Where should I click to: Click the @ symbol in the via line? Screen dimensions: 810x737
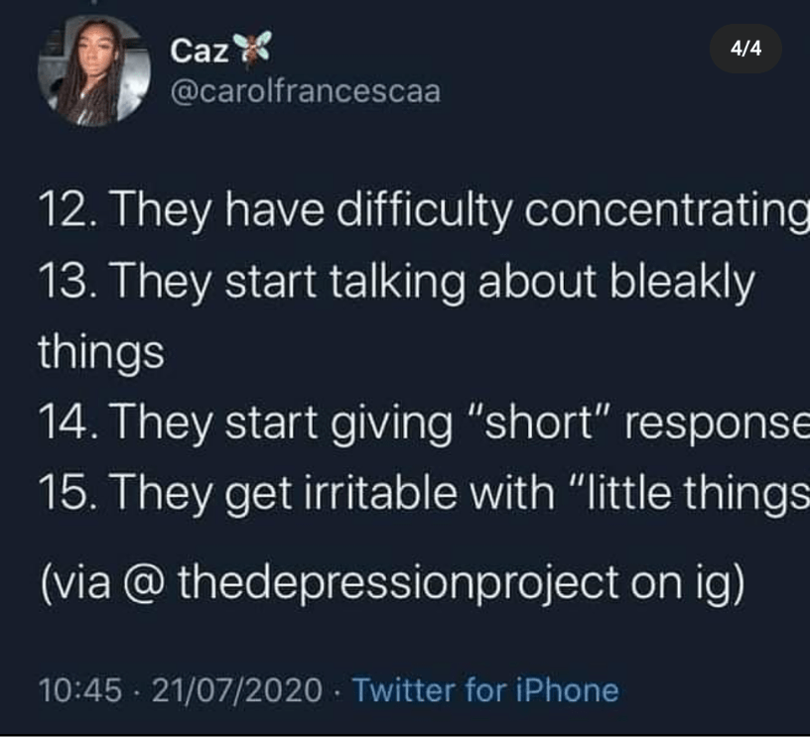tap(146, 582)
